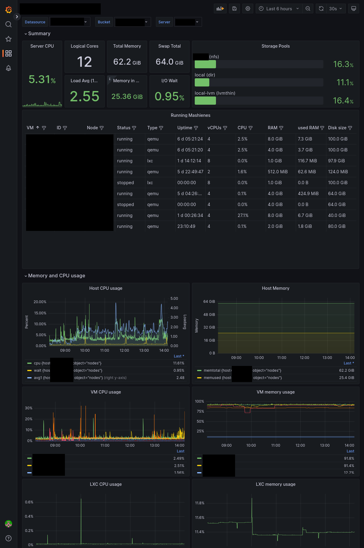This screenshot has width=364, height=548.
Task: Expand the sidebar with the arrow button
Action: pyautogui.click(x=17, y=17)
